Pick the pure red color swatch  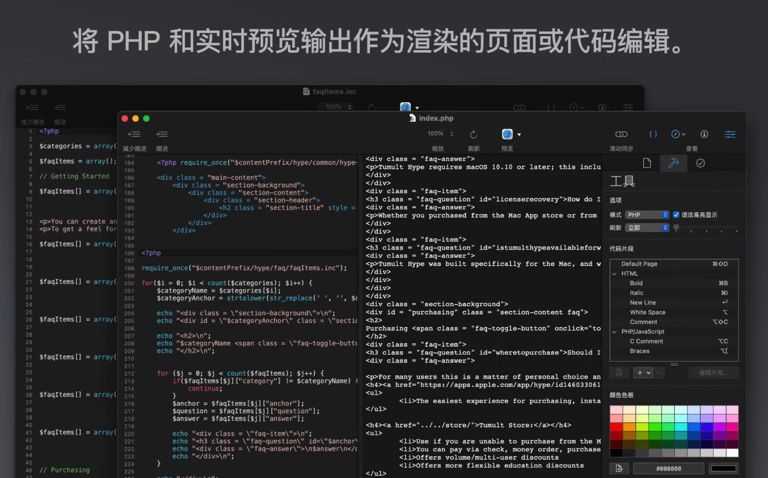pos(616,427)
